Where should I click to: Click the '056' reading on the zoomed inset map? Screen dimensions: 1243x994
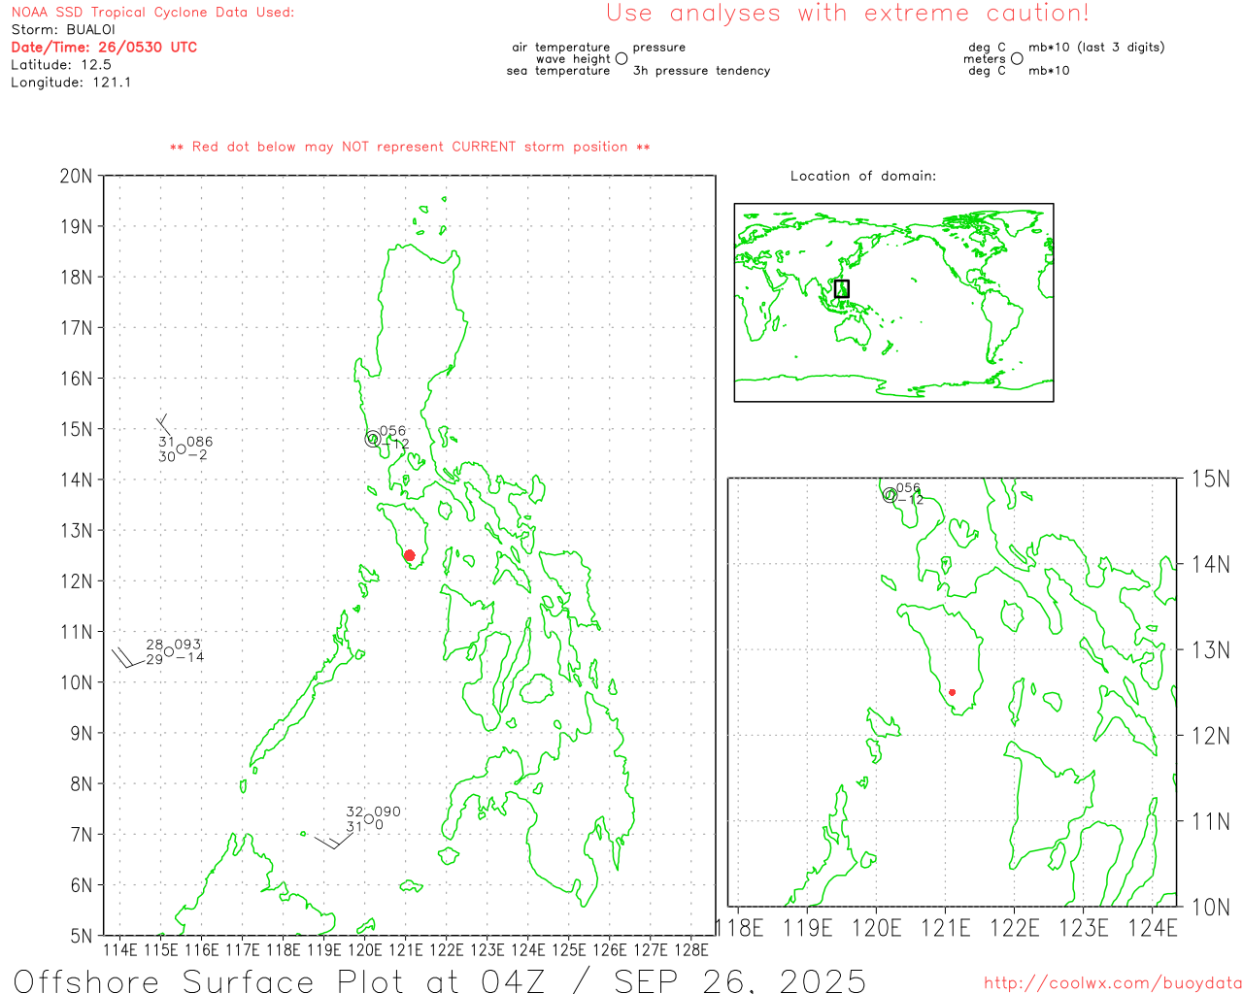(x=908, y=488)
